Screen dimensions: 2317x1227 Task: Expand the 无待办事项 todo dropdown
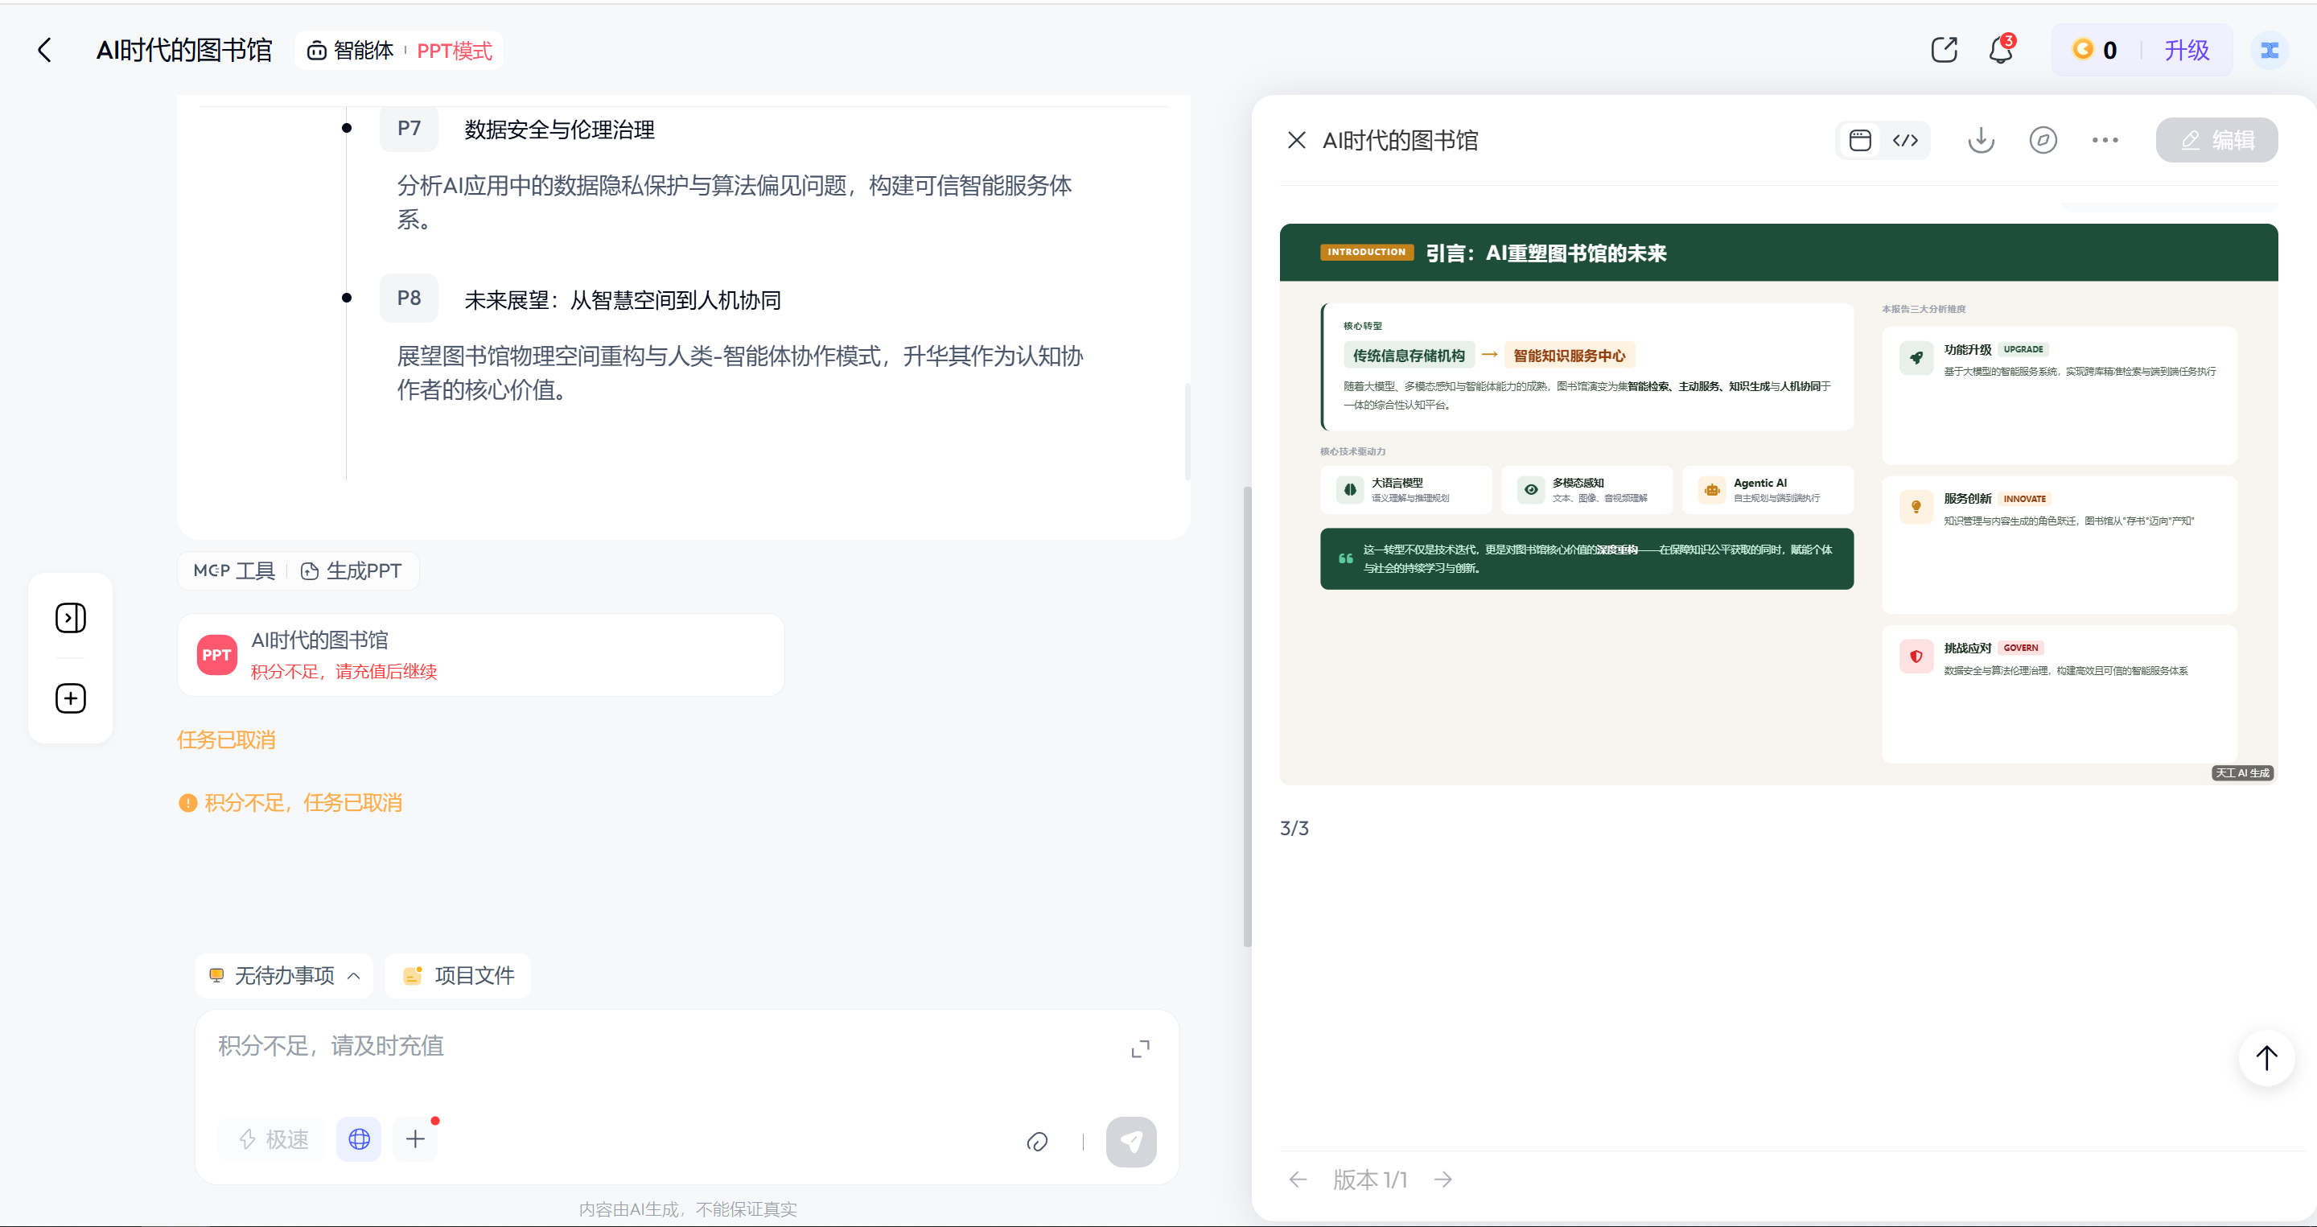[284, 976]
